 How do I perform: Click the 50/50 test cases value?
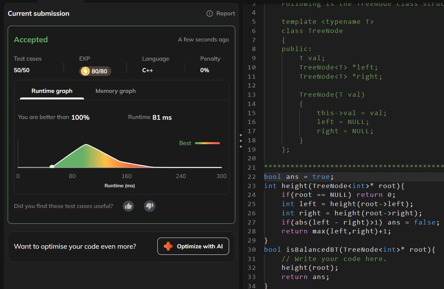[22, 70]
